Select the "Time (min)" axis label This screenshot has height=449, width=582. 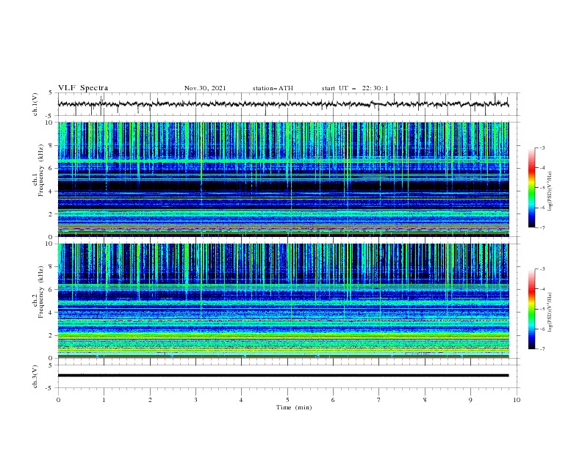[294, 407]
